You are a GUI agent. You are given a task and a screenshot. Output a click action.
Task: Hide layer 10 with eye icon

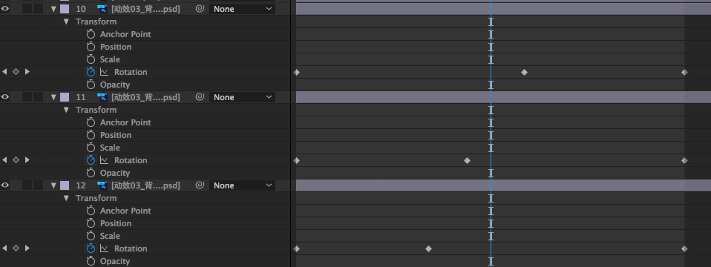click(x=5, y=9)
